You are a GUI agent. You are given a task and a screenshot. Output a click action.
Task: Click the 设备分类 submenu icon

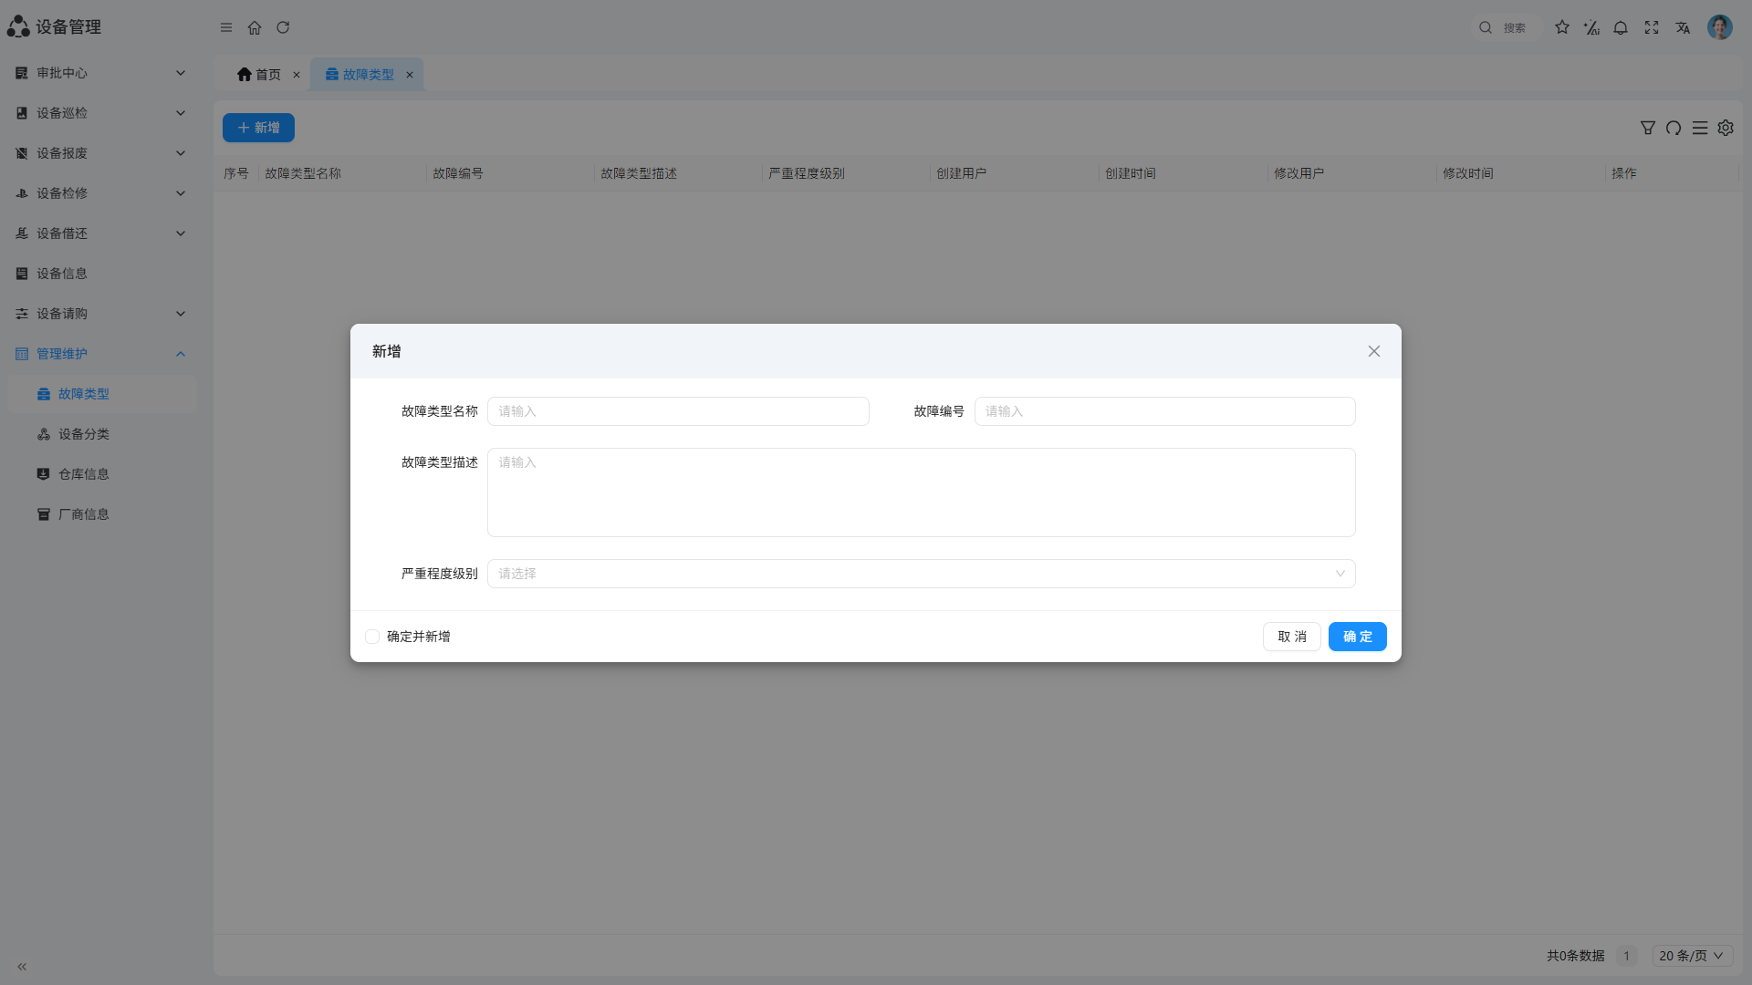click(x=44, y=434)
